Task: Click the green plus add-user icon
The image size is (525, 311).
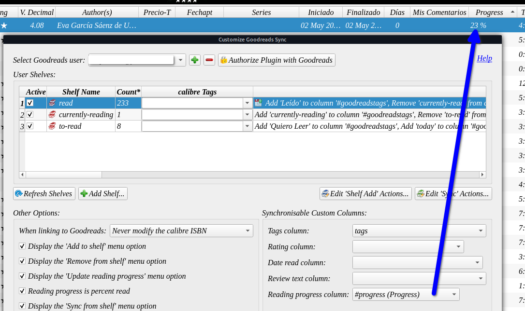Action: 194,60
